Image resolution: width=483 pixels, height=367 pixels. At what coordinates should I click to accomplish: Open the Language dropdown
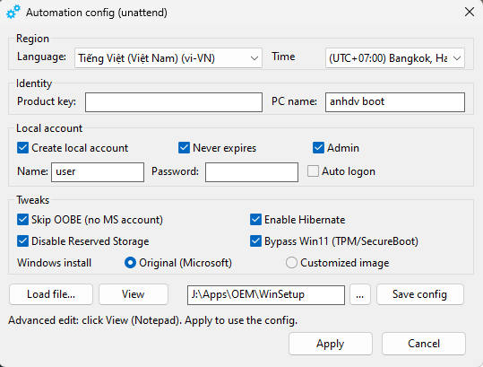tap(168, 58)
